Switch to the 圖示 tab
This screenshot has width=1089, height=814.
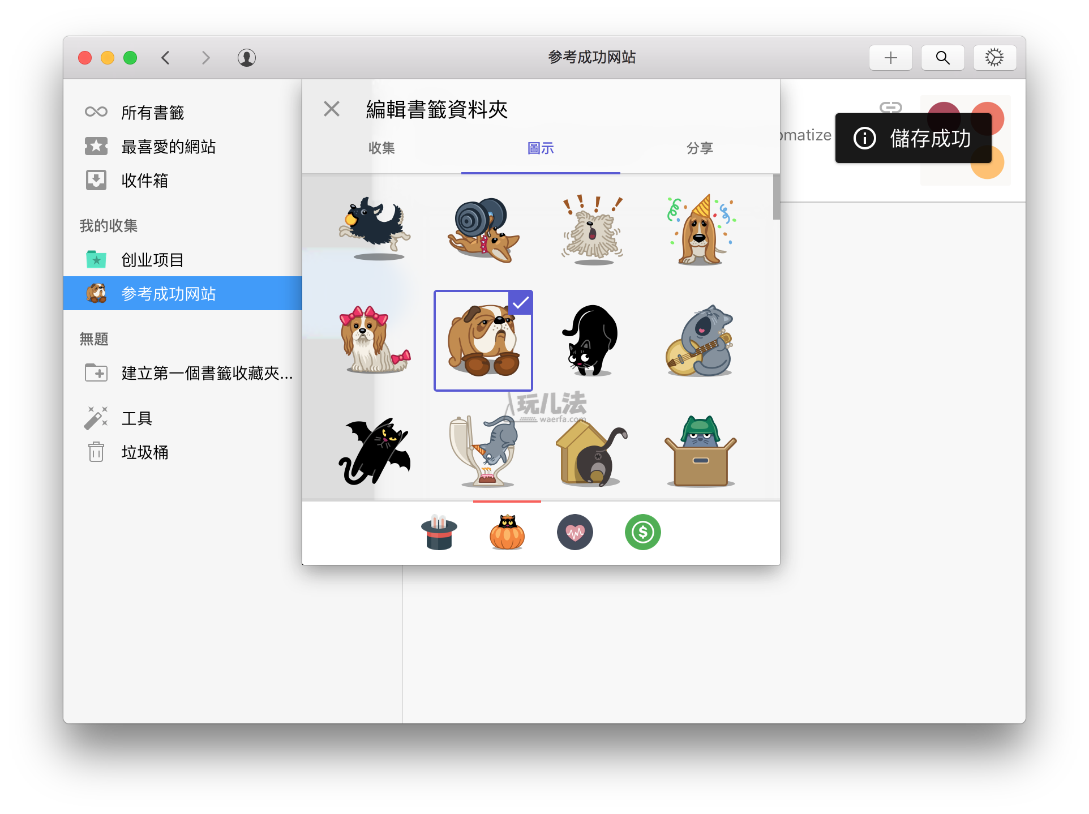coord(541,148)
